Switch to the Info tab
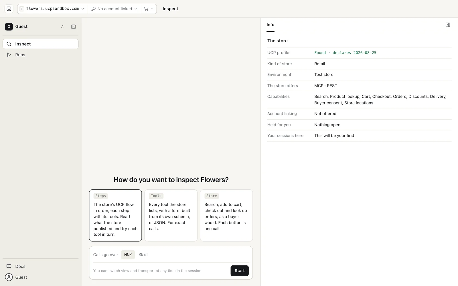 [271, 25]
